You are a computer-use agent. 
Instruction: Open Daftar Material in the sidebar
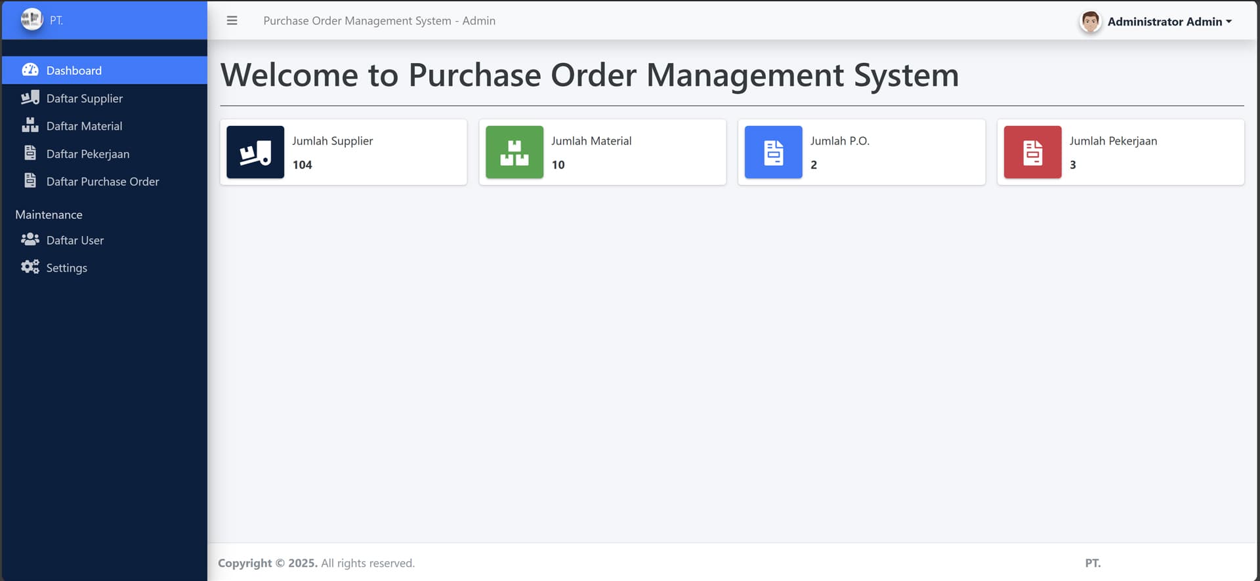point(104,126)
